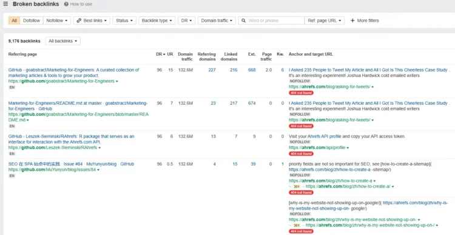Click the 15 linked domains value
This screenshot has width=455, height=235.
235,164
